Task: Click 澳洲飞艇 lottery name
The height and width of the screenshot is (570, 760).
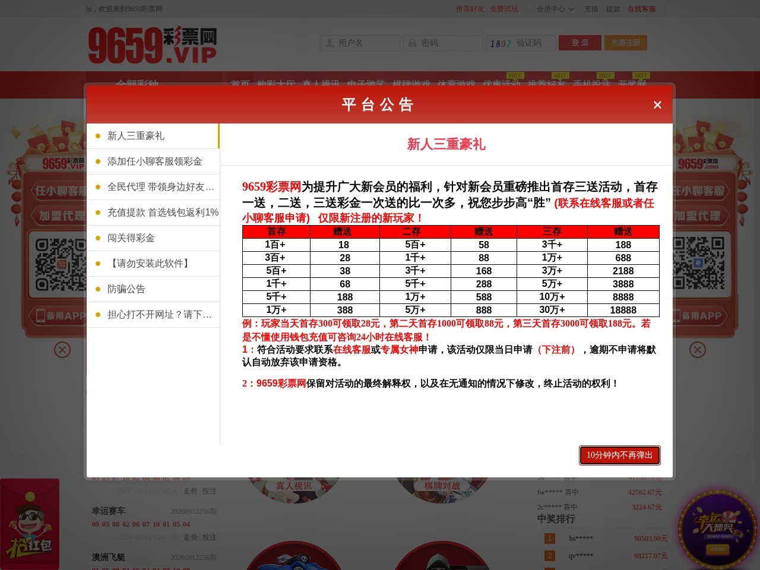Action: (109, 557)
